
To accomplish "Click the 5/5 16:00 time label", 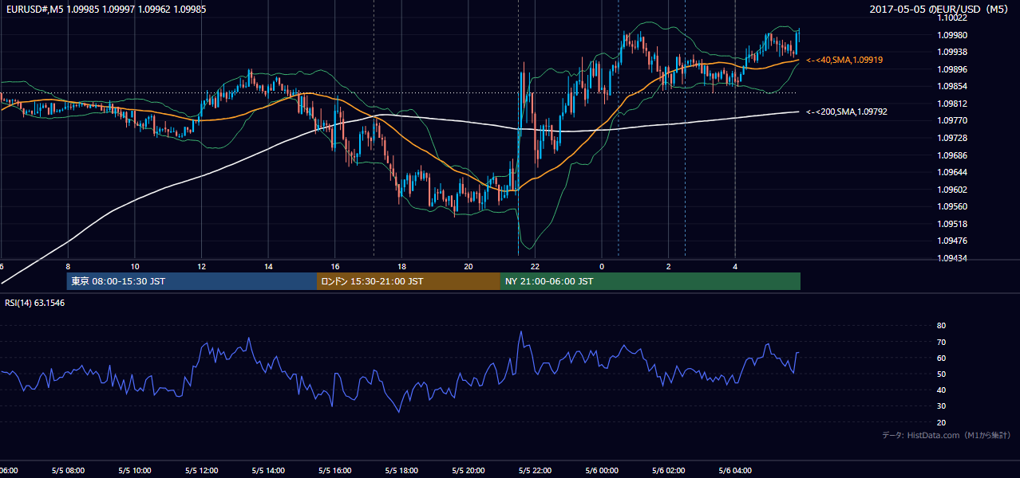I will coord(334,471).
